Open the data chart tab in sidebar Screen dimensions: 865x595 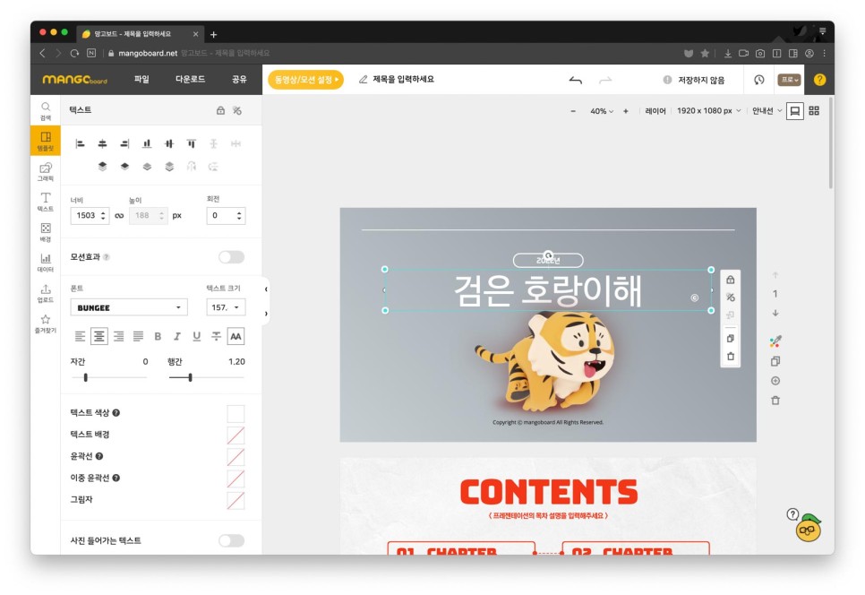(46, 263)
